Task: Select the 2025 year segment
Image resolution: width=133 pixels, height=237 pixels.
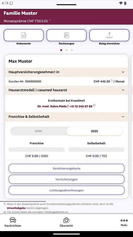Action: click(94, 131)
